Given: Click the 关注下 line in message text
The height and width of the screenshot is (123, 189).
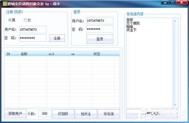Looking at the screenshot, I should (x=131, y=30).
